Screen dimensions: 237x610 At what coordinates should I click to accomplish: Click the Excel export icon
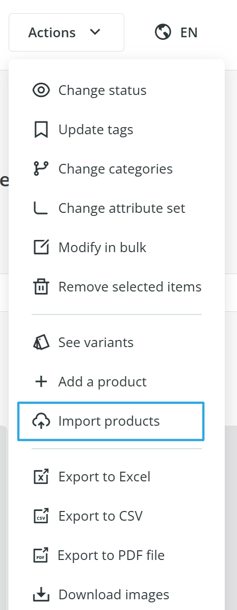[41, 477]
